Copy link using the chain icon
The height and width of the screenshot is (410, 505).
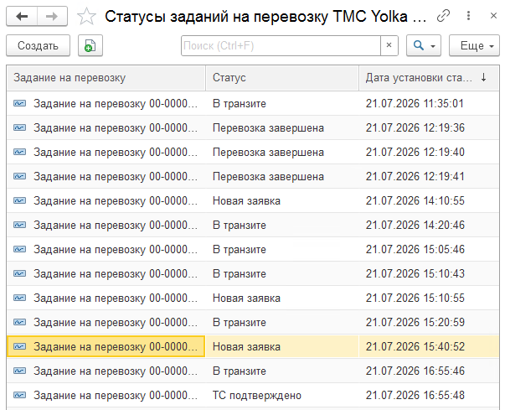tap(443, 16)
